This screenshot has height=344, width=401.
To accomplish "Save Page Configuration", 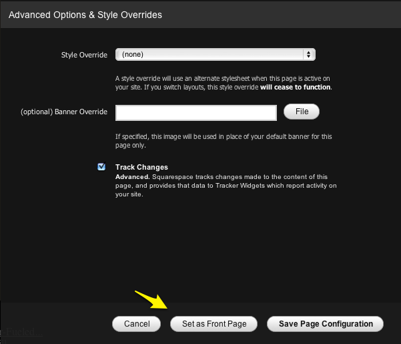I will (x=326, y=324).
